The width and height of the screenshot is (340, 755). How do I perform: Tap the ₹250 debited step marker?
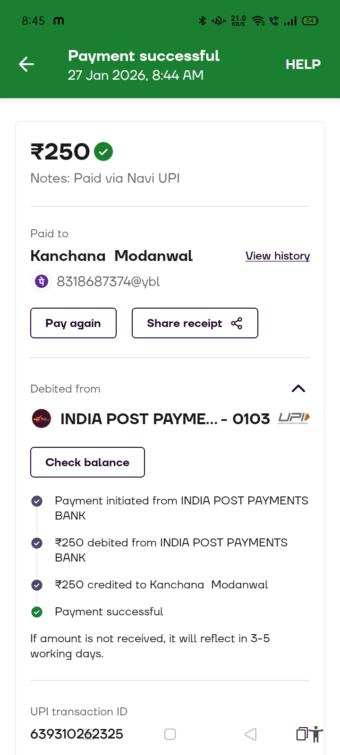[x=37, y=543]
